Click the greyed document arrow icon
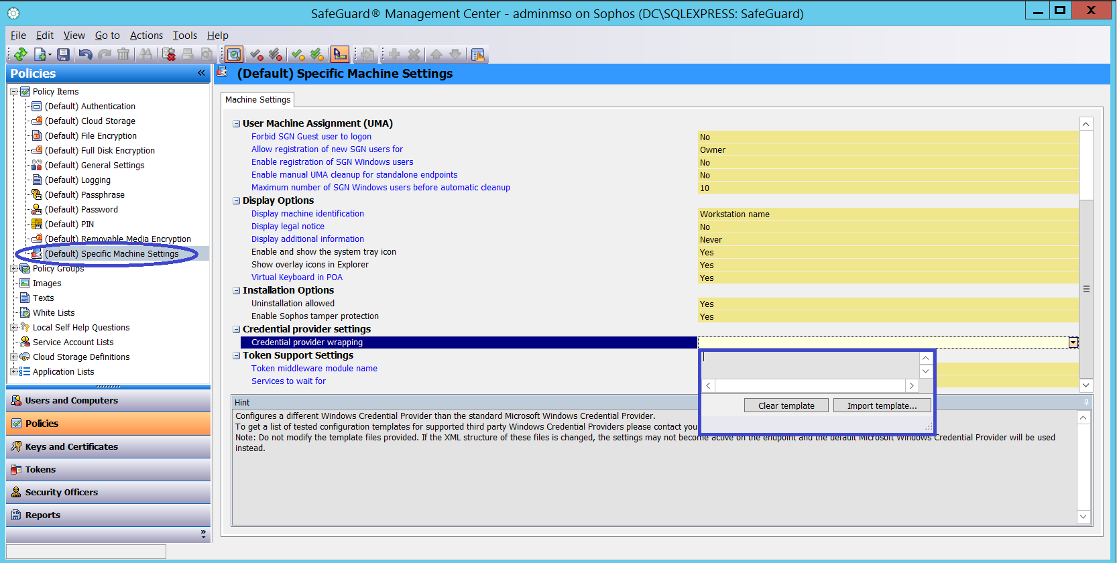Viewport: 1117px width, 563px height. tap(367, 54)
